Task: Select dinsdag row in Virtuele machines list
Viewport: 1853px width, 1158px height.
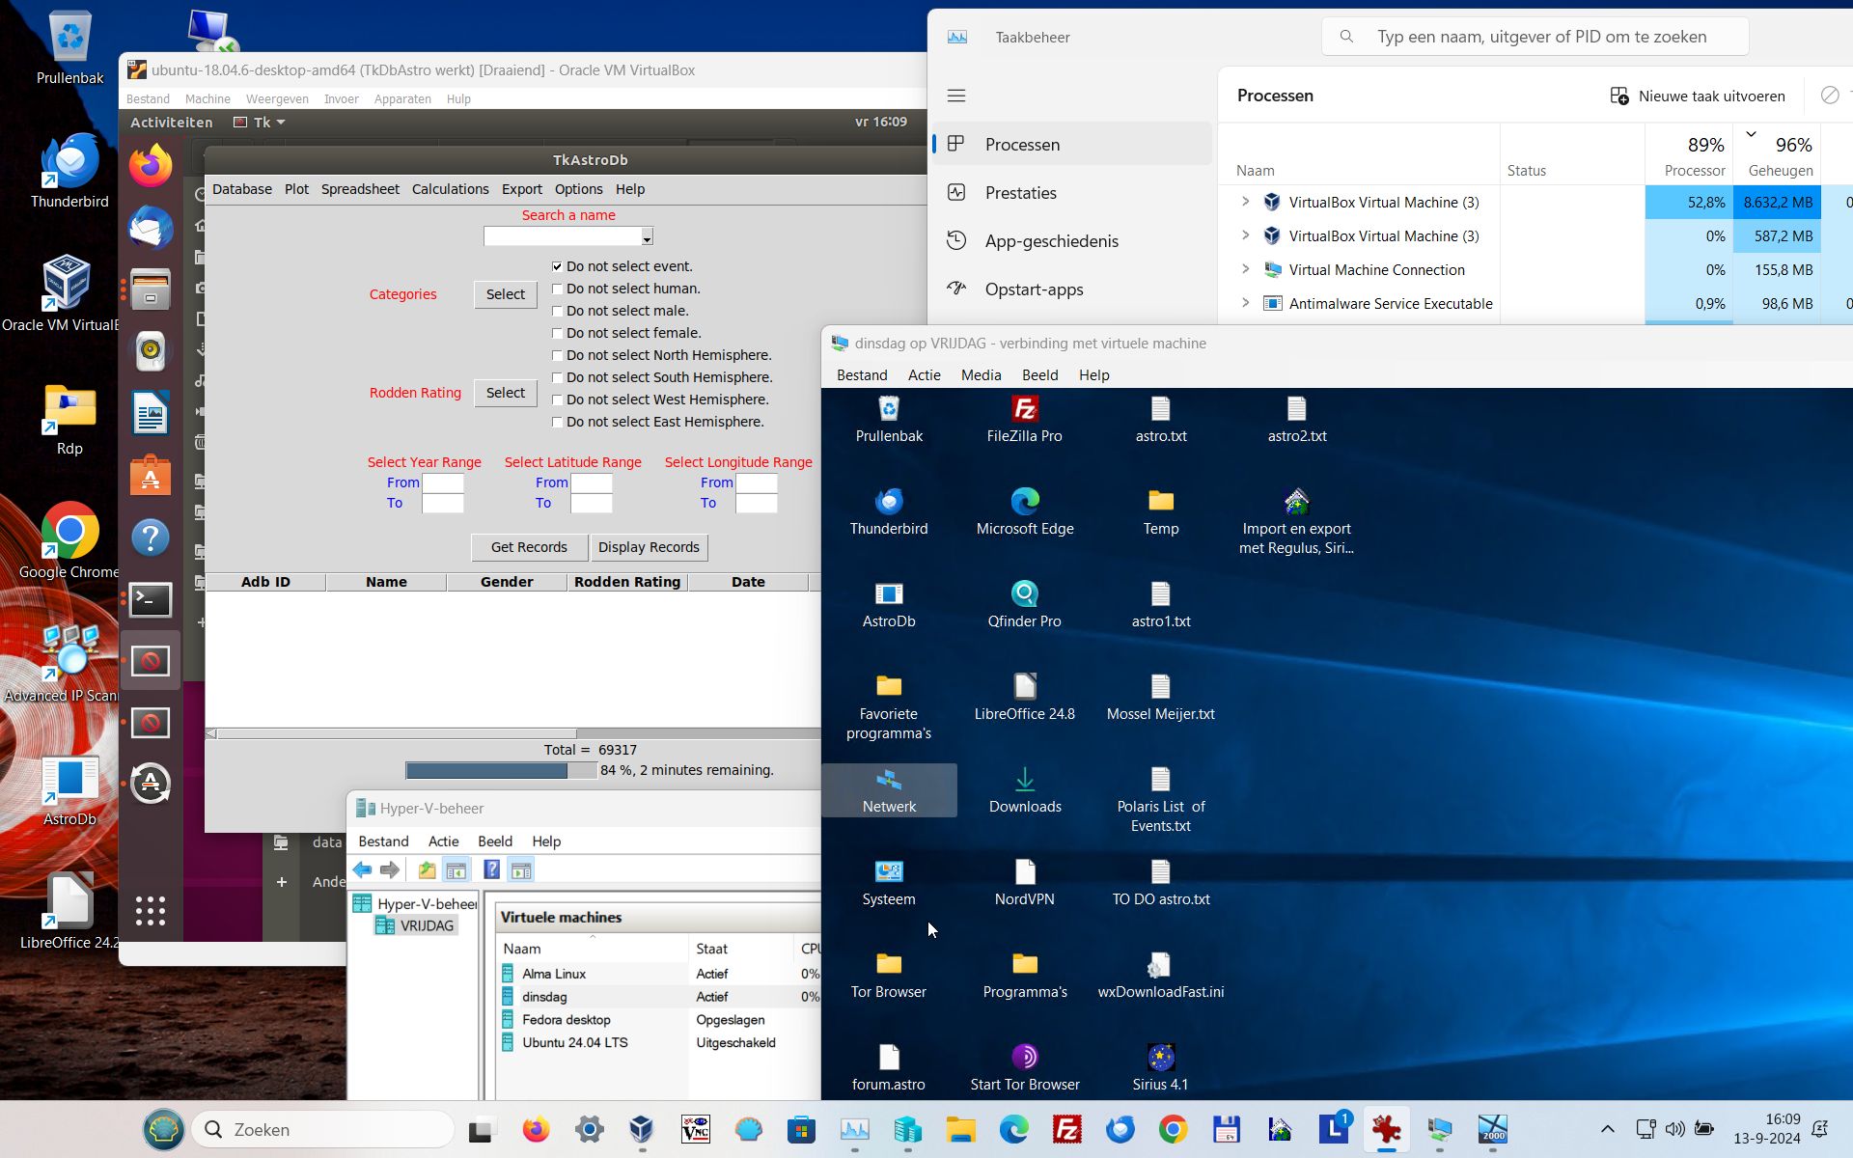Action: (660, 997)
